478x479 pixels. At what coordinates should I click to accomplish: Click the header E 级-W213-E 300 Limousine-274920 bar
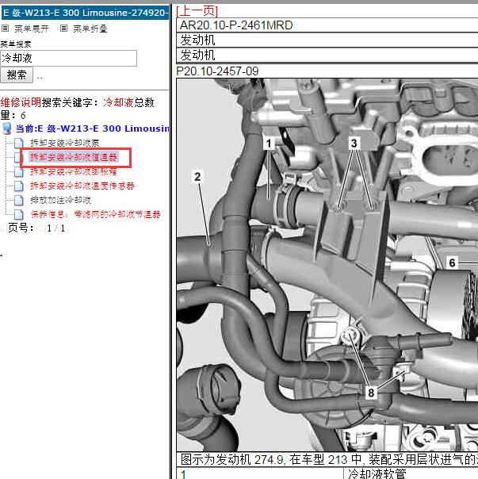pyautogui.click(x=85, y=13)
